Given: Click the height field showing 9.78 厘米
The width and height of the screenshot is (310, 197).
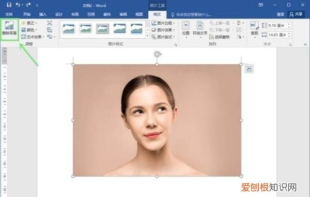Looking at the screenshot, I should (277, 25).
